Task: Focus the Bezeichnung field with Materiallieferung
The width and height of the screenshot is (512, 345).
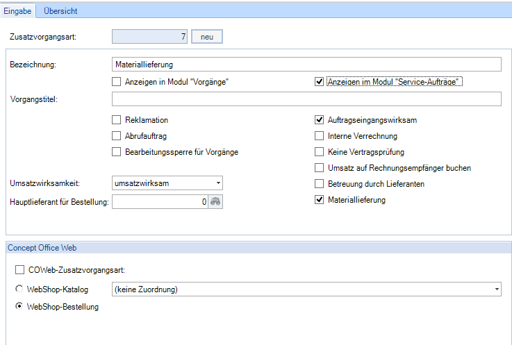Action: [x=306, y=64]
